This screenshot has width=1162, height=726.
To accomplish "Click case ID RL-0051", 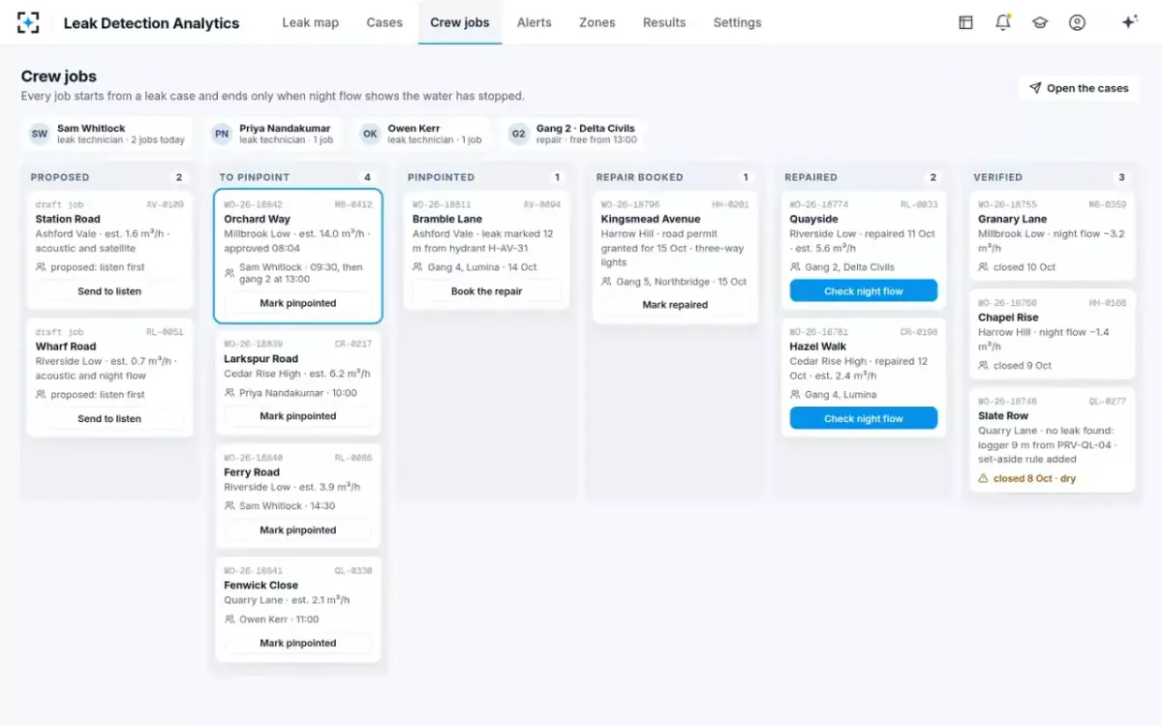I will [165, 332].
